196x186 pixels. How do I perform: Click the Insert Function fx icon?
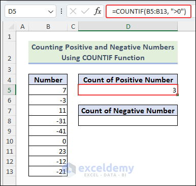(x=97, y=12)
